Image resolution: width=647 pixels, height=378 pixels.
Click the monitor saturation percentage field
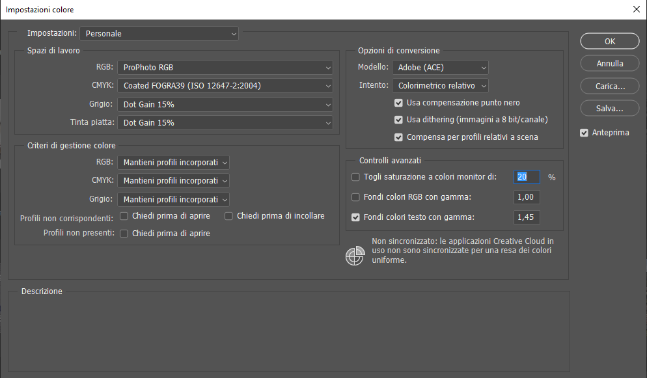point(527,177)
